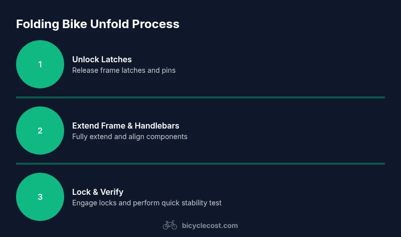The height and width of the screenshot is (237, 401).
Task: Click the green step 1 circle
Action: coord(40,64)
